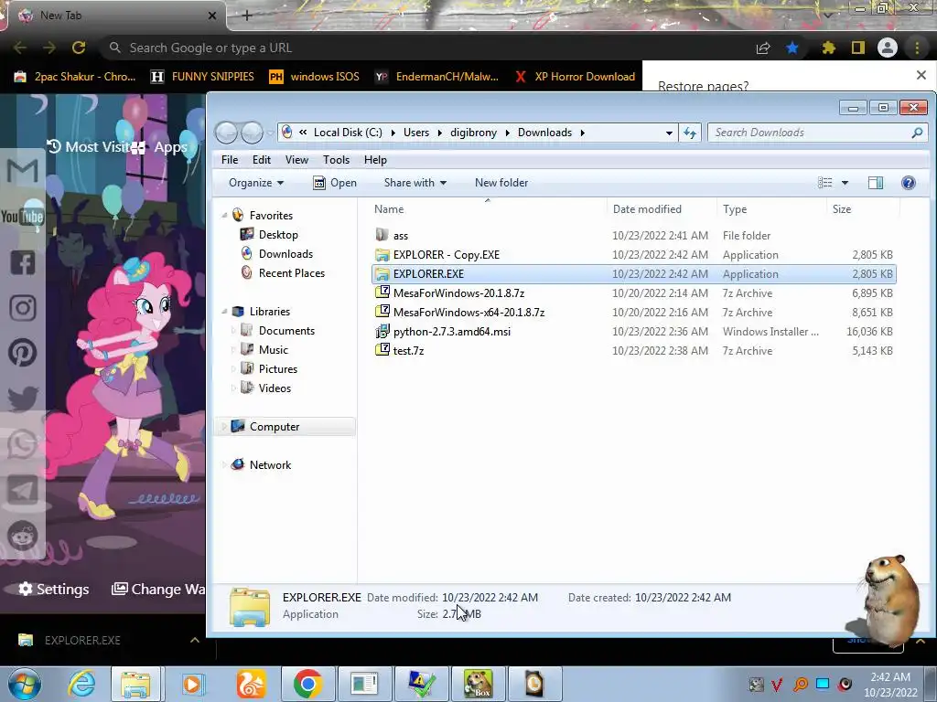The width and height of the screenshot is (937, 702).
Task: Open the Organize dropdown
Action: click(256, 183)
